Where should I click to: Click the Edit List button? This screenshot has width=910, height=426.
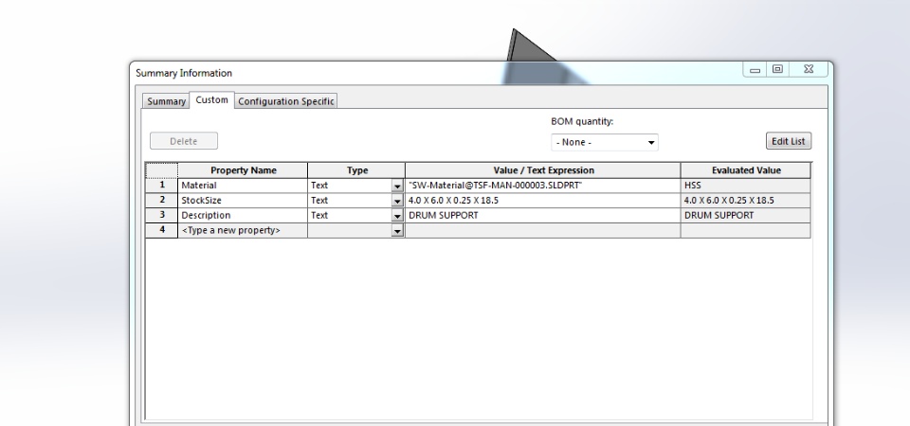tap(788, 141)
